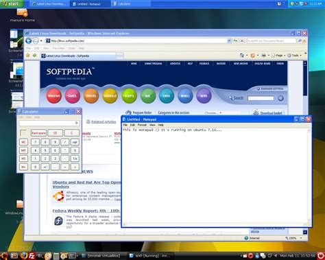Expand the zoom level arrow in IE status bar
325x260 pixels.
[301, 238]
